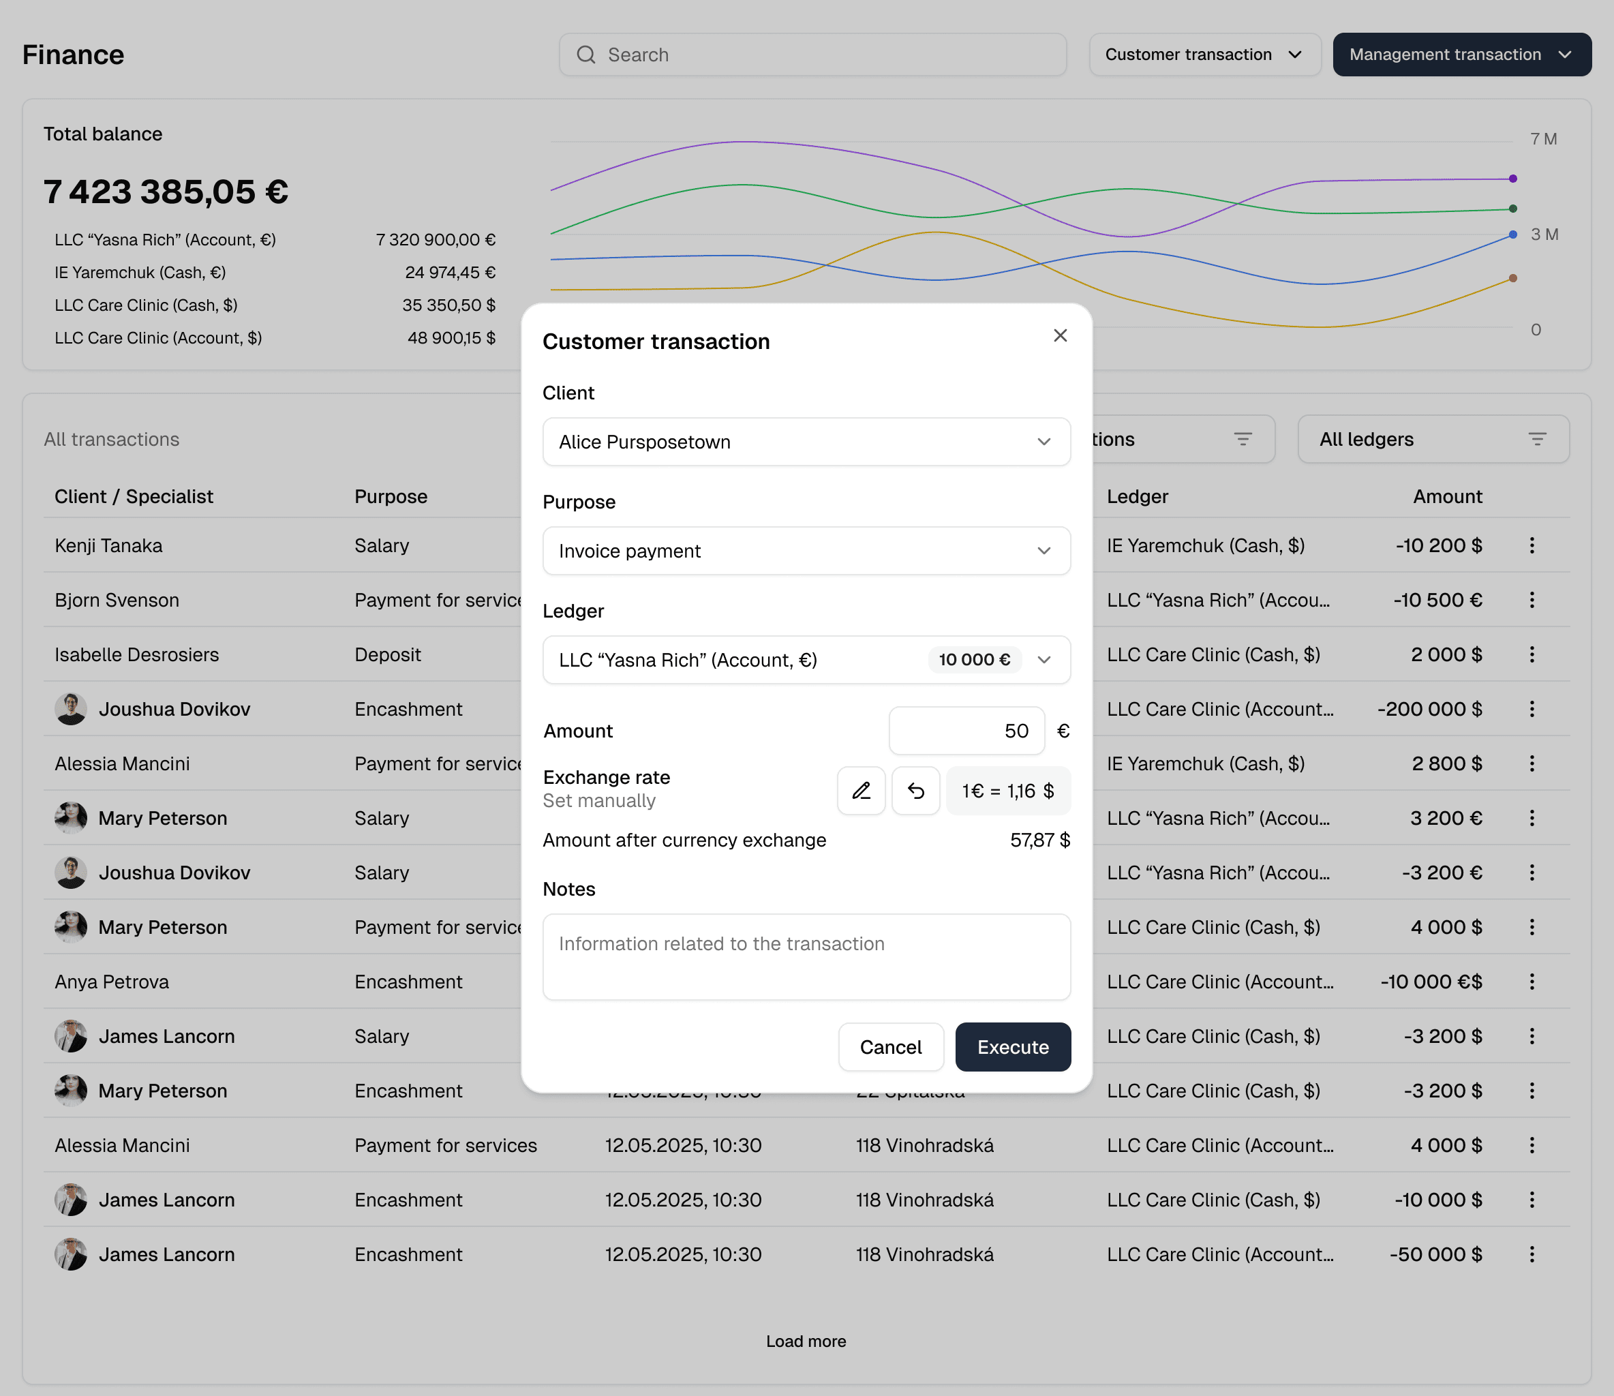
Task: Open the Customer transaction header menu
Action: point(1204,55)
